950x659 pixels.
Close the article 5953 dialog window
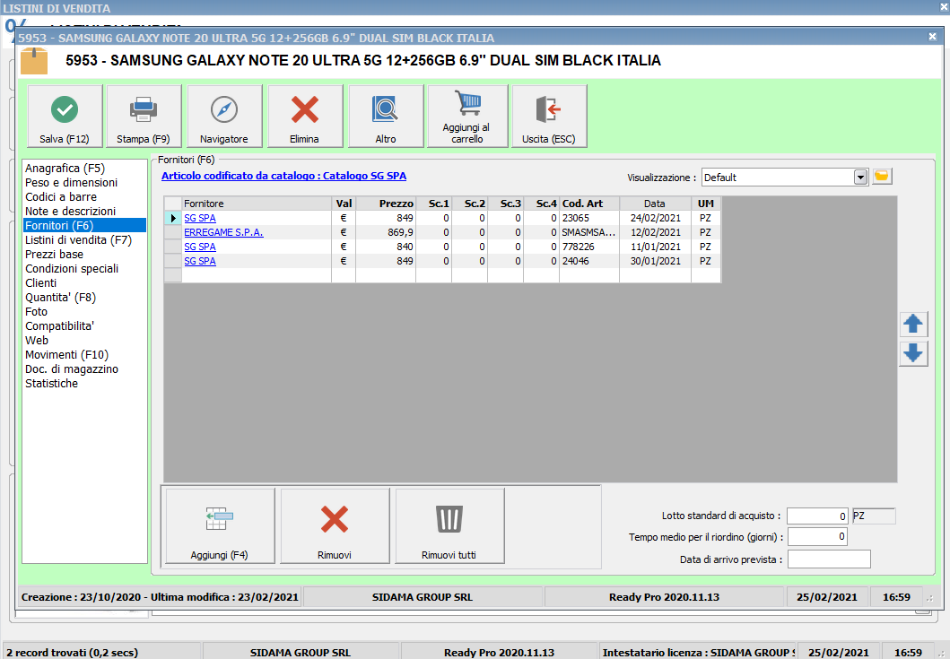pyautogui.click(x=932, y=37)
